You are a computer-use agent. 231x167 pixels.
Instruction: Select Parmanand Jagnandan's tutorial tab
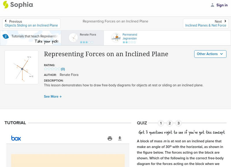click(129, 38)
